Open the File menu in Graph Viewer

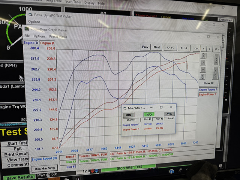[x=27, y=36]
